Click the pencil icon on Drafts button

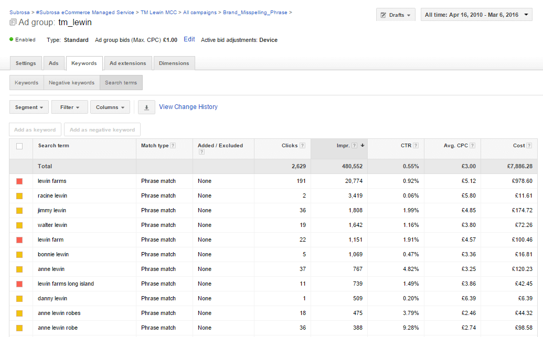pos(384,15)
